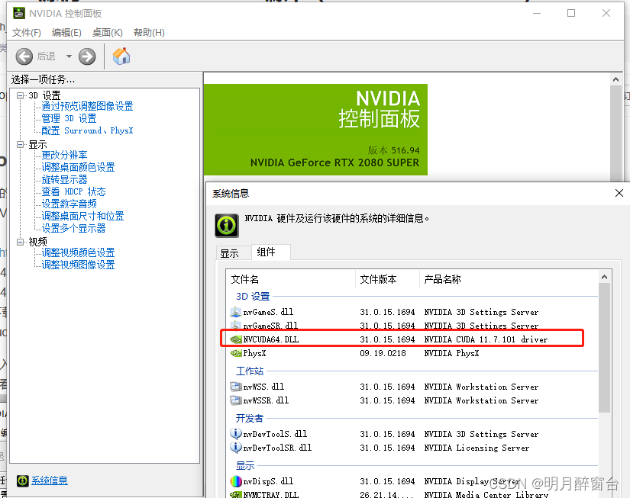
Task: Click the PhysX NVIDIA eye icon
Action: (235, 353)
